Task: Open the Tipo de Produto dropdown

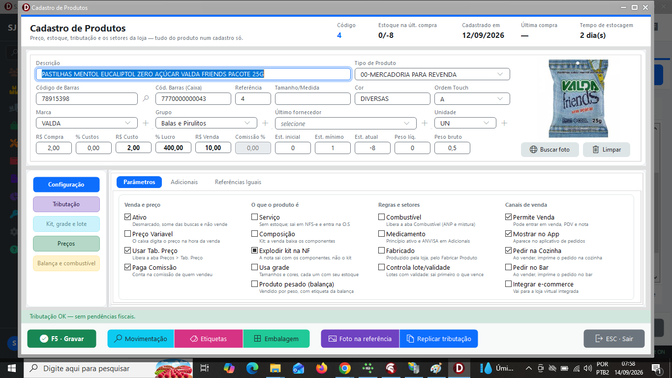Action: click(x=432, y=74)
